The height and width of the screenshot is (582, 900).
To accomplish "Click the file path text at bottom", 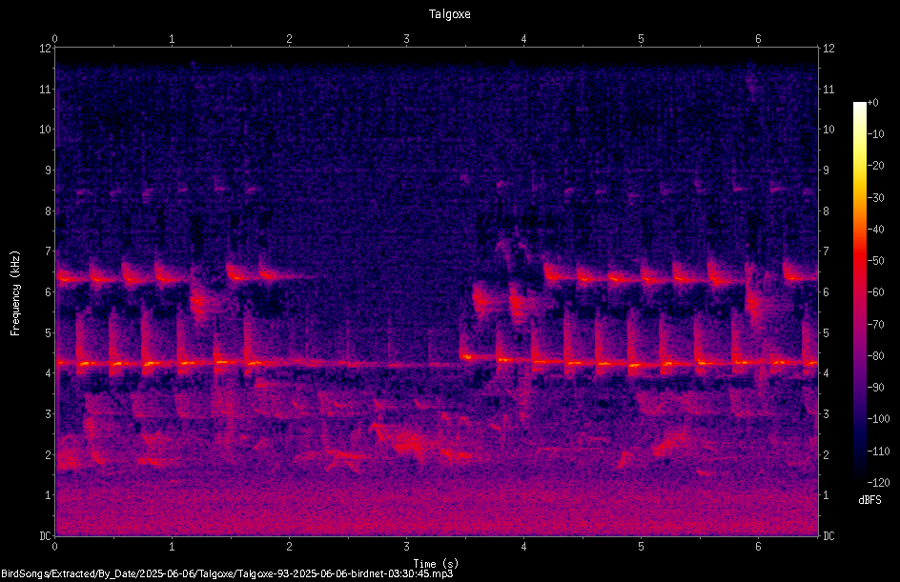I will point(227,573).
